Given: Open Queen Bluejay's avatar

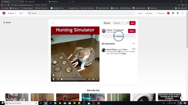Looking at the screenshot, I should pyautogui.click(x=104, y=50).
